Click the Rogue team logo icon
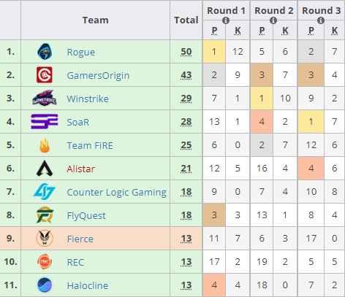Viewport: 345px width, 297px height. coord(45,52)
